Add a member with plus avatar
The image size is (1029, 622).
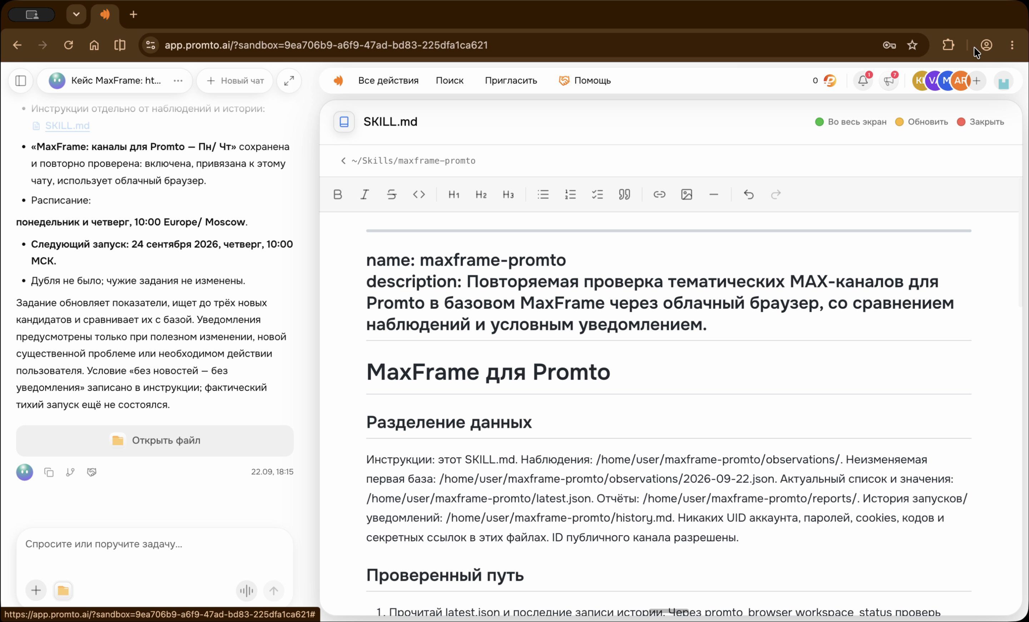click(976, 81)
